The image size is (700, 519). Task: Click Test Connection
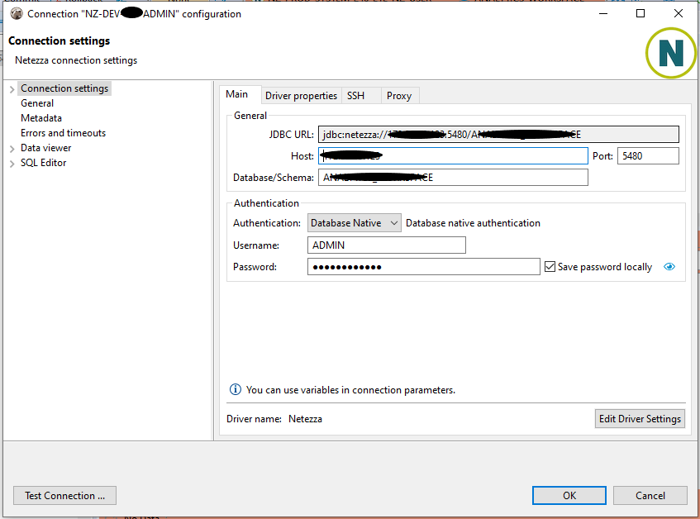pos(64,495)
